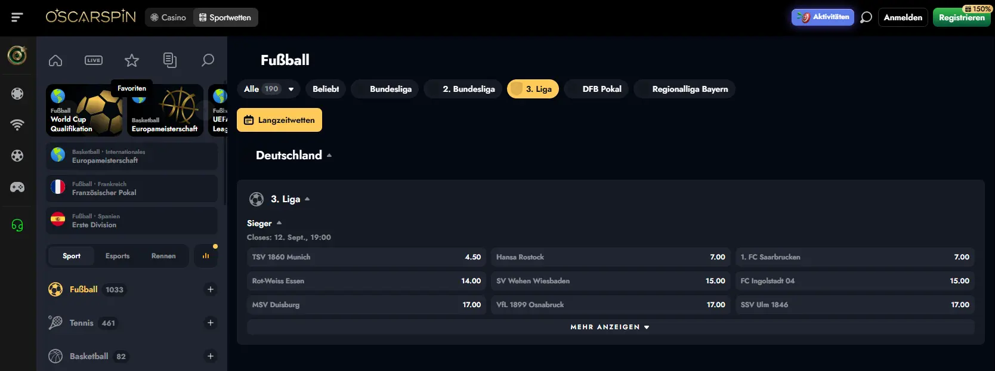Select the 2. Bundesliga tab
Image resolution: width=995 pixels, height=371 pixels.
coord(468,89)
